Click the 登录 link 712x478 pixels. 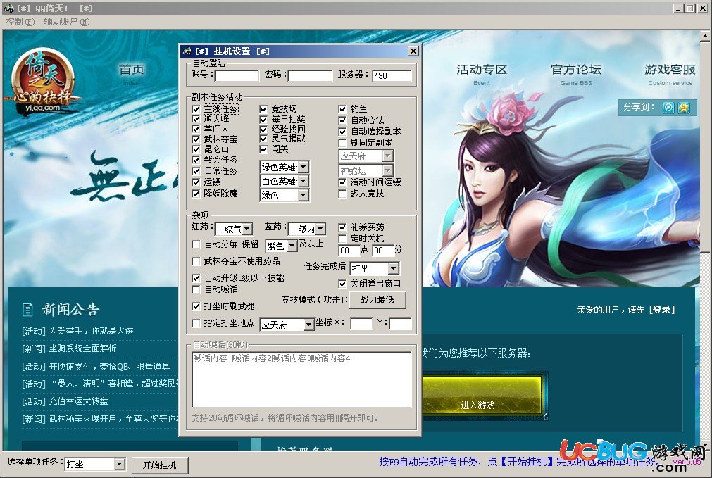coord(662,310)
